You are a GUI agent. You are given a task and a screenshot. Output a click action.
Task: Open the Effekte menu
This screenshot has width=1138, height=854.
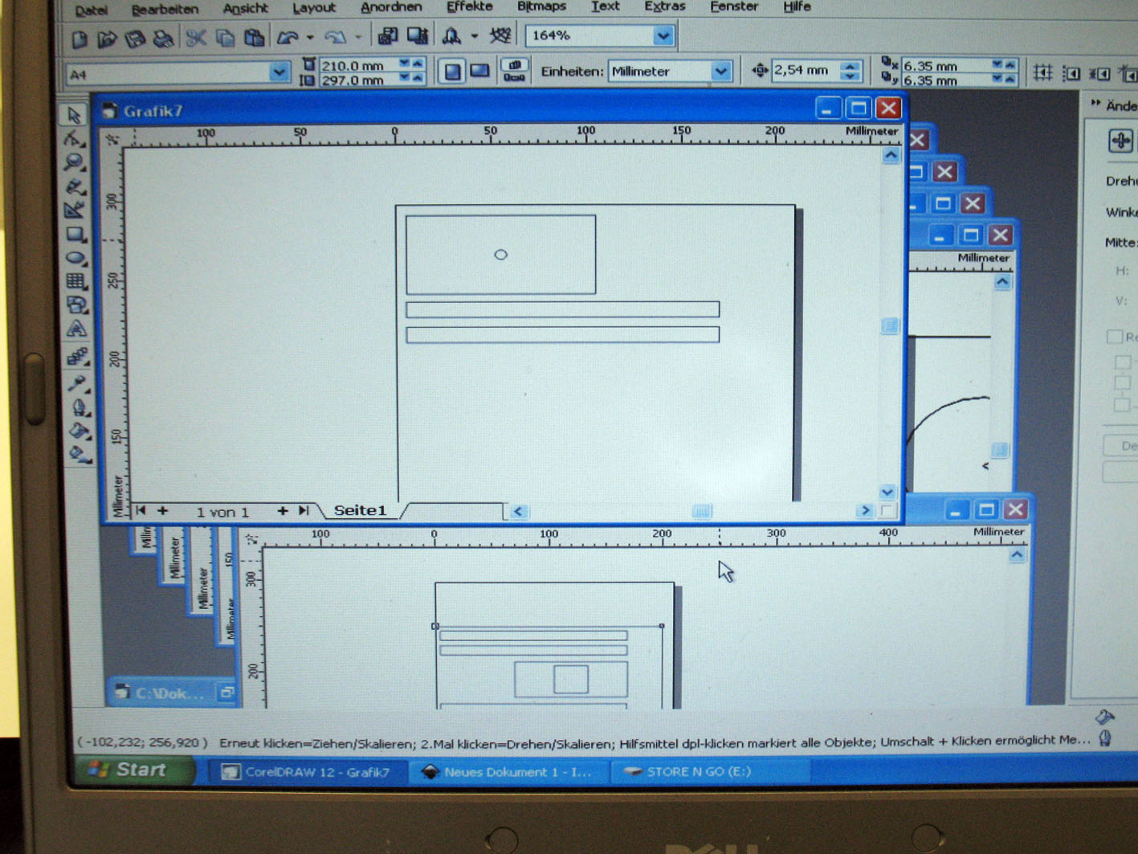[x=469, y=7]
